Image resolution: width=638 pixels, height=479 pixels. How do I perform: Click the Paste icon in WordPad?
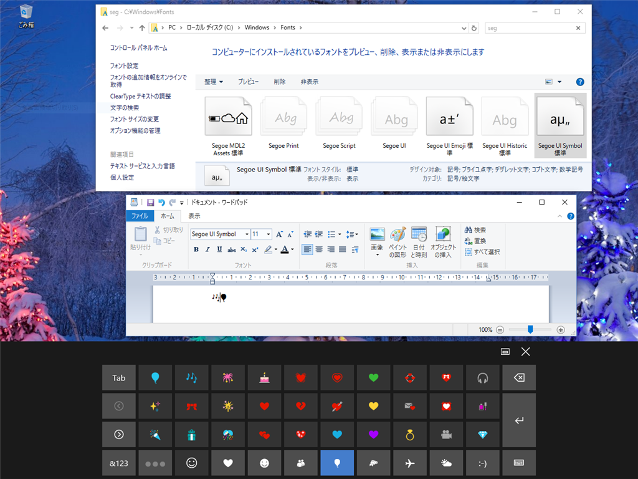click(x=140, y=235)
